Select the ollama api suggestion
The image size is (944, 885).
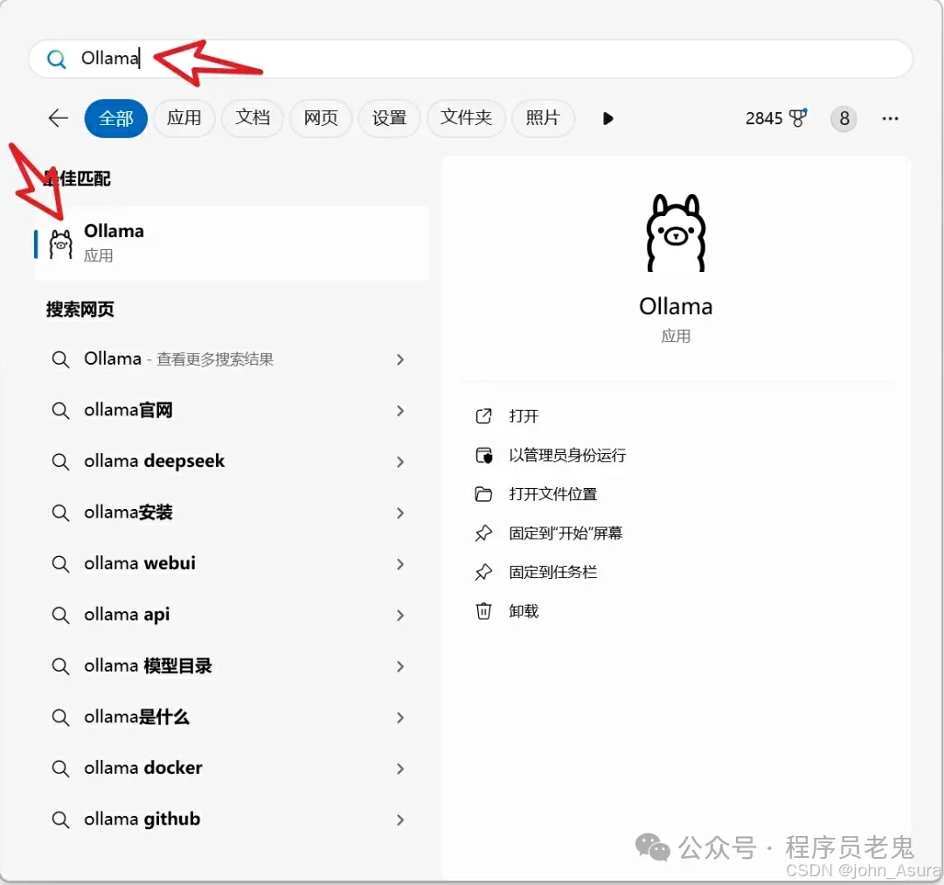pos(231,615)
